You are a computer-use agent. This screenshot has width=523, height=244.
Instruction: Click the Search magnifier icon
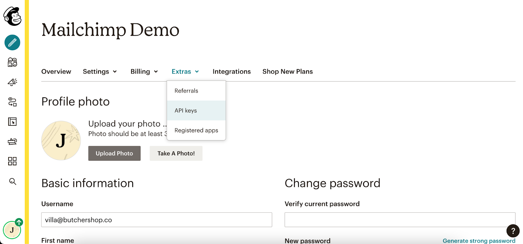13,181
